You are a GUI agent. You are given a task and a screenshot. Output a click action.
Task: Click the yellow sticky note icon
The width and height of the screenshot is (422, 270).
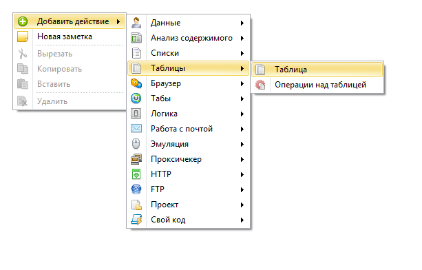coord(23,37)
